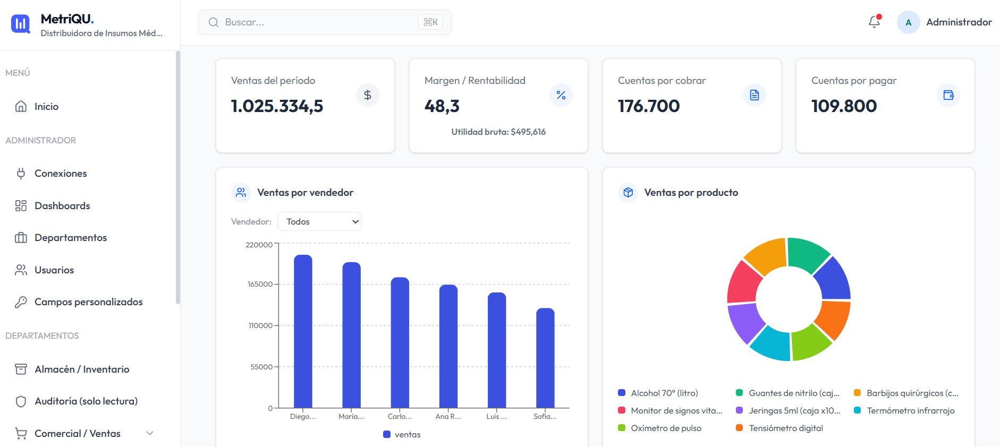The height and width of the screenshot is (447, 1000).
Task: Toggle the Termómetro infrarrojo legend entry
Action: pos(904,410)
